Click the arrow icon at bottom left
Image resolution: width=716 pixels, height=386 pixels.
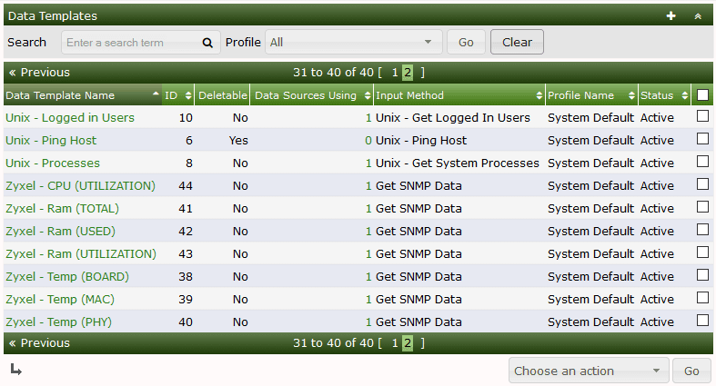tap(15, 369)
